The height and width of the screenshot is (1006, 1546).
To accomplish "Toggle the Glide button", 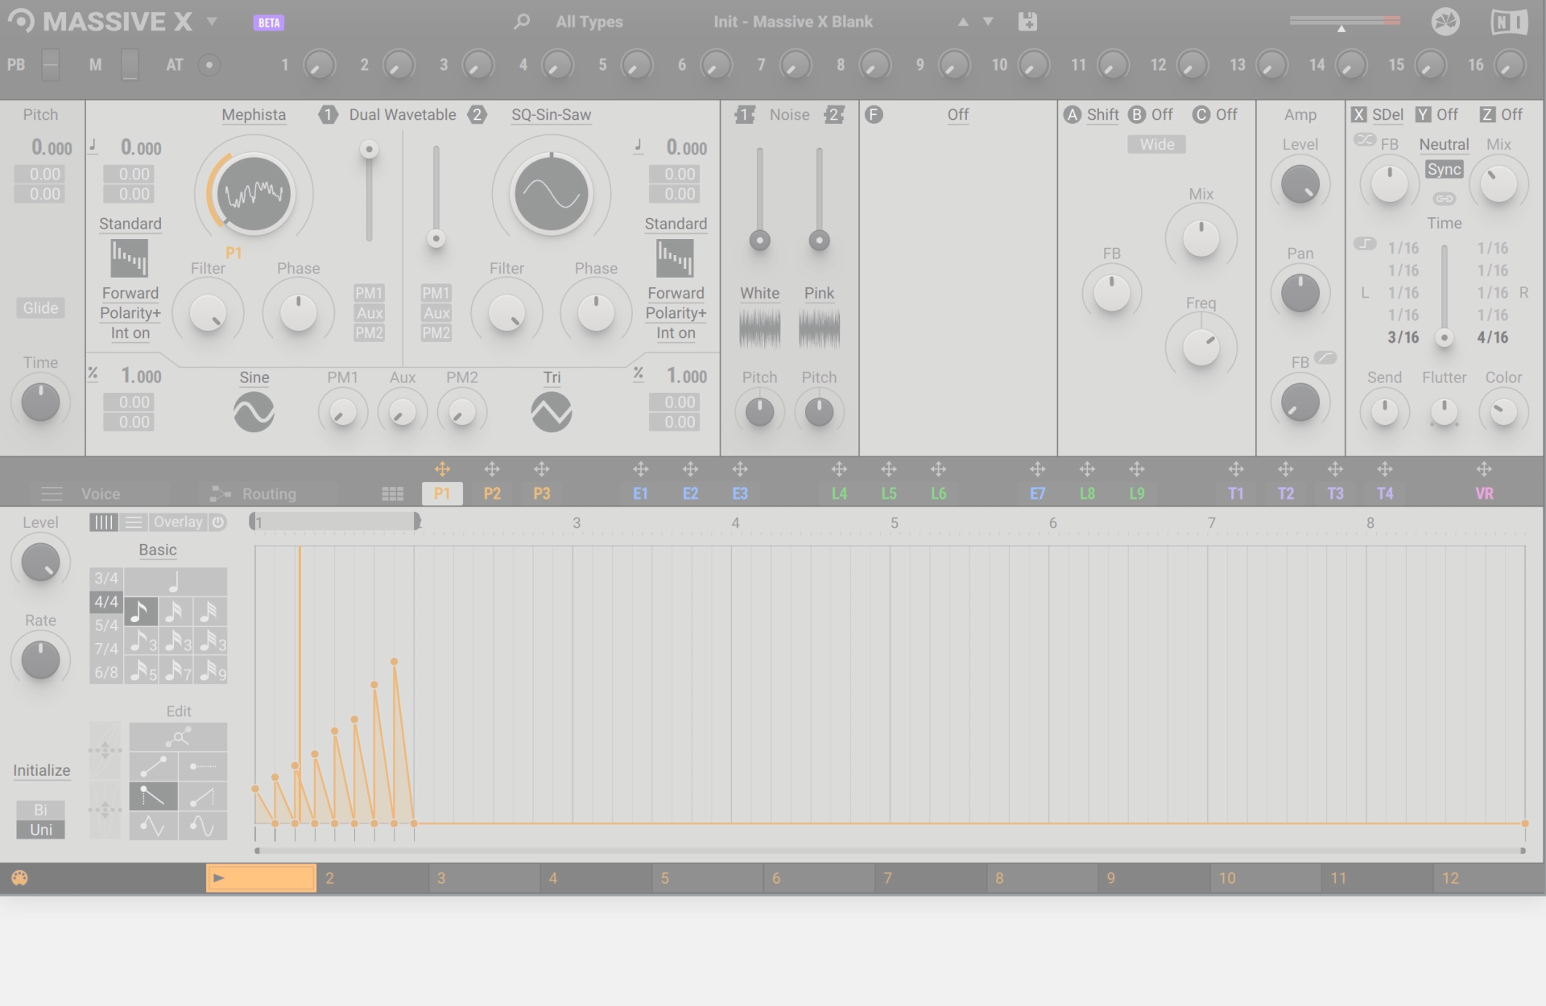I will (x=40, y=307).
